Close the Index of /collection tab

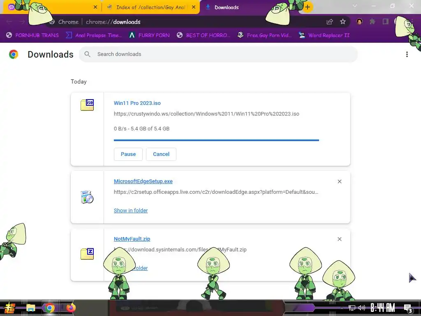(194, 7)
